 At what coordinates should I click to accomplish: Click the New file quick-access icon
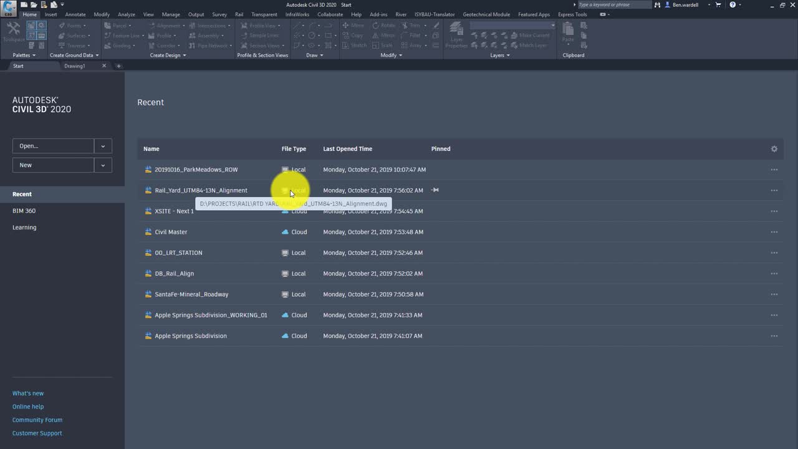tap(24, 4)
